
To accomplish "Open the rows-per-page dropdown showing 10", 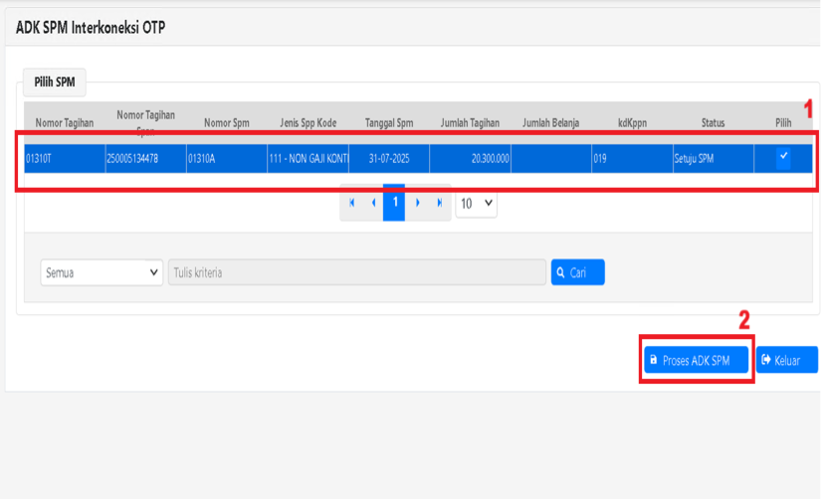I will (x=476, y=203).
